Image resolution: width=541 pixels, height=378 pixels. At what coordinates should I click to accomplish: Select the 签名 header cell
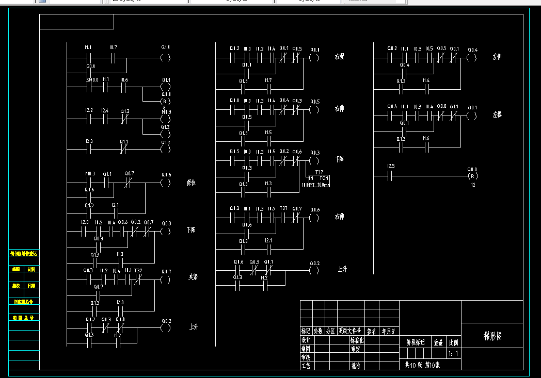click(371, 332)
